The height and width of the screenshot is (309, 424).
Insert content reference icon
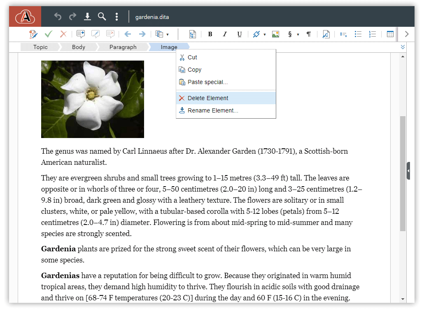(326, 34)
